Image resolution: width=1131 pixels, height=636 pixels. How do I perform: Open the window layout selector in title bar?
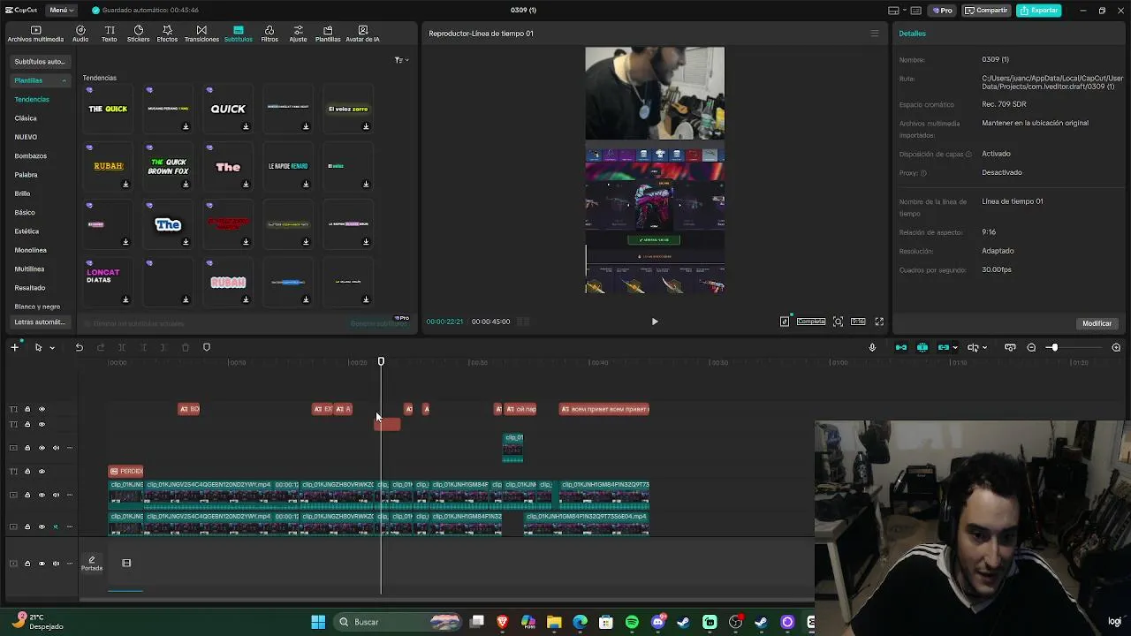coord(898,11)
